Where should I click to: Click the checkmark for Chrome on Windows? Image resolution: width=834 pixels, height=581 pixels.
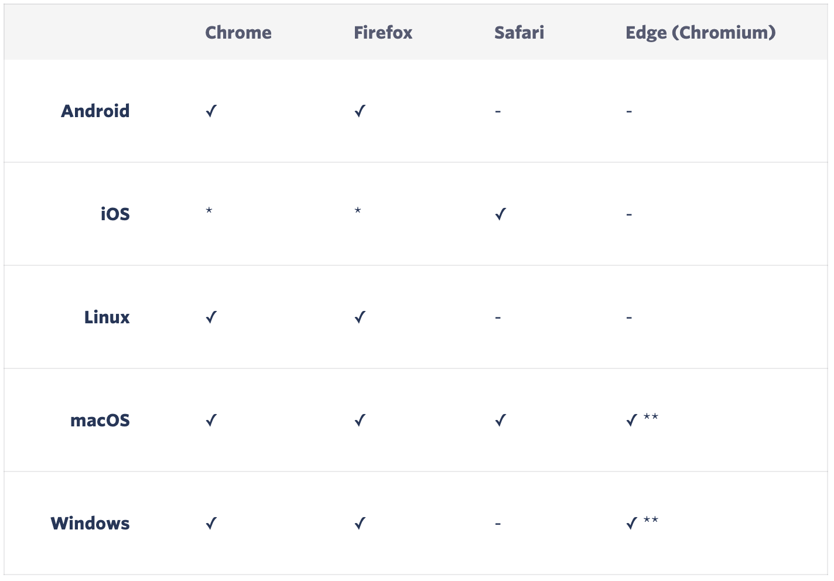211,523
